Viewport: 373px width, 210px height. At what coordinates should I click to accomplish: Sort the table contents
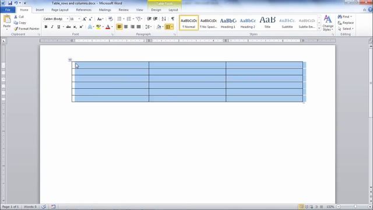click(164, 19)
